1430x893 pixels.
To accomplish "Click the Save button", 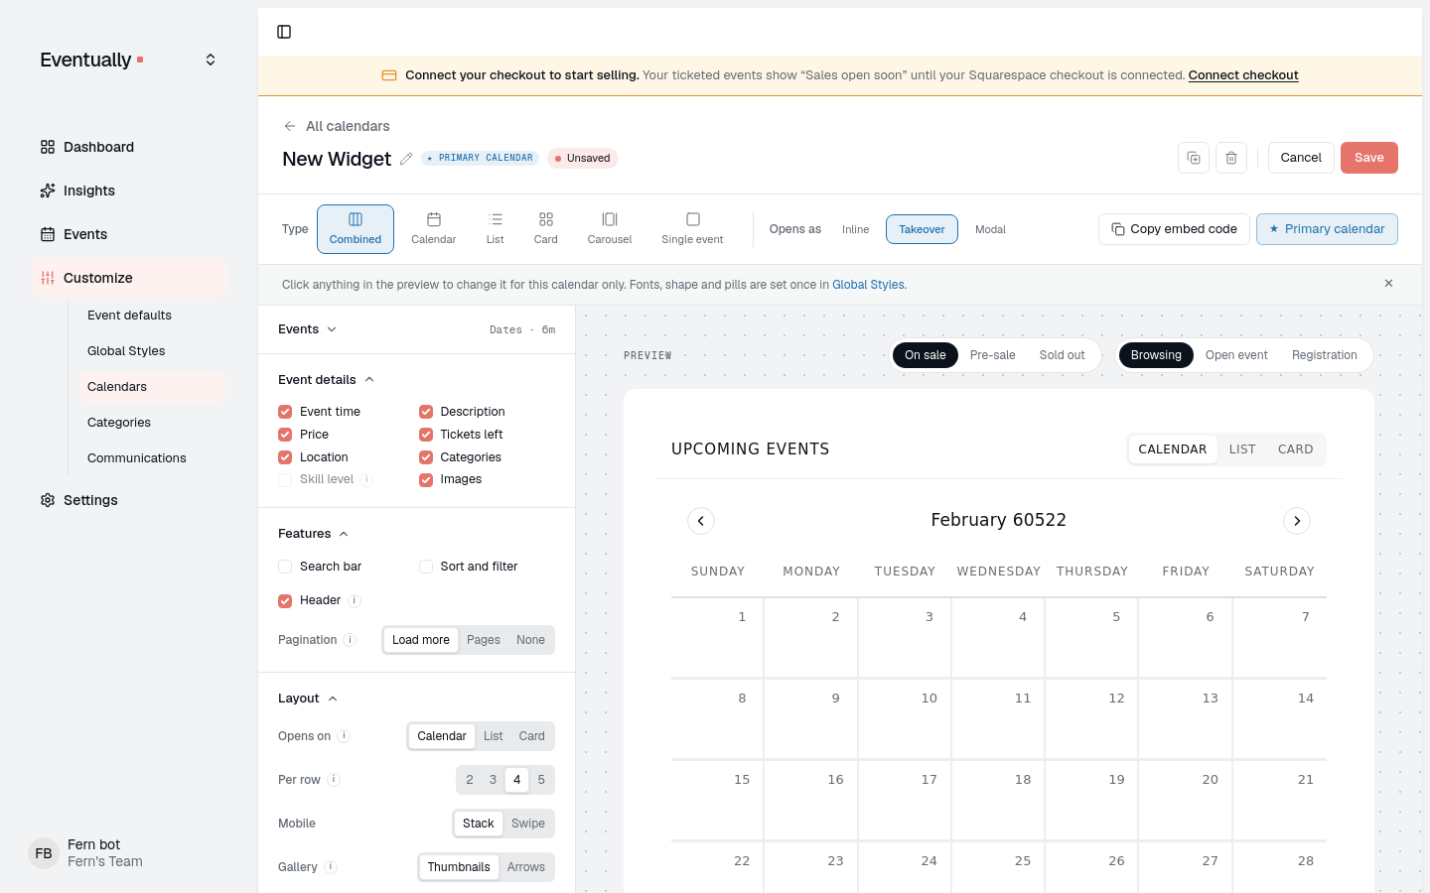I will [1368, 158].
